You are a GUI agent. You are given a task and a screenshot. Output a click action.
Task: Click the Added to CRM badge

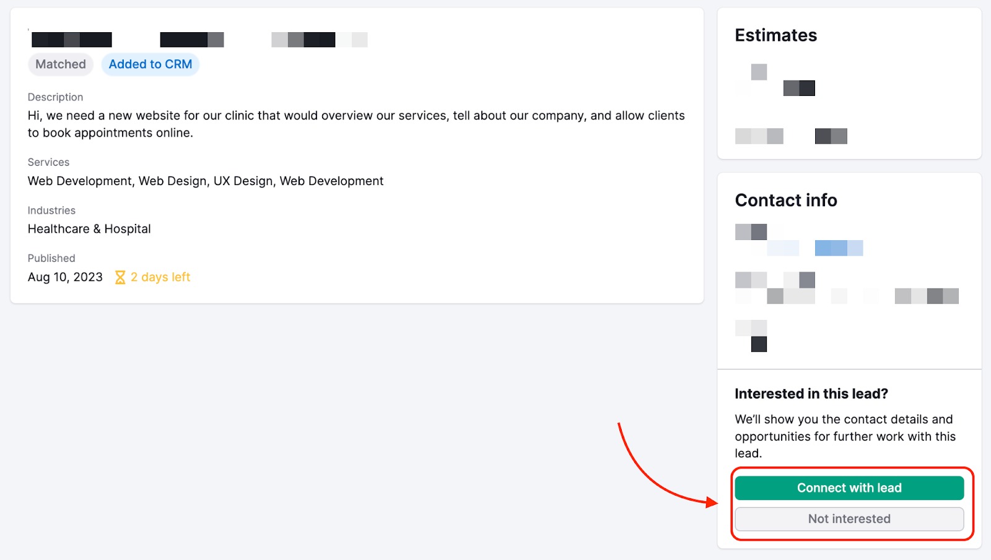coord(150,64)
